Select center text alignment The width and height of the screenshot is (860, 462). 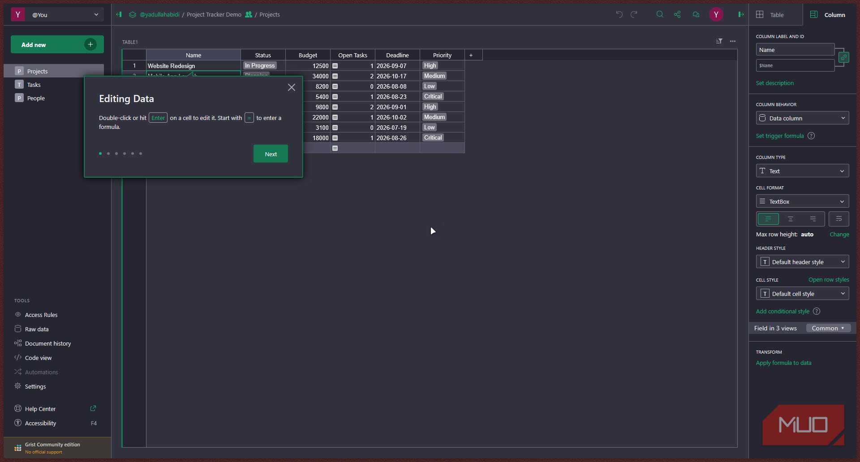pos(791,219)
